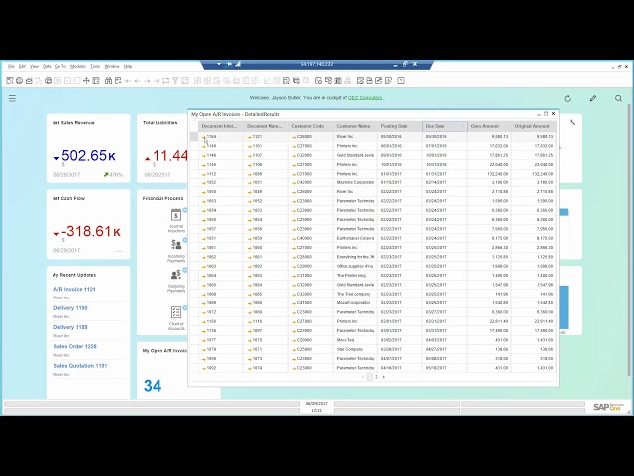Click the Filter funnel toolbar icon
The image size is (634, 476).
click(175, 81)
